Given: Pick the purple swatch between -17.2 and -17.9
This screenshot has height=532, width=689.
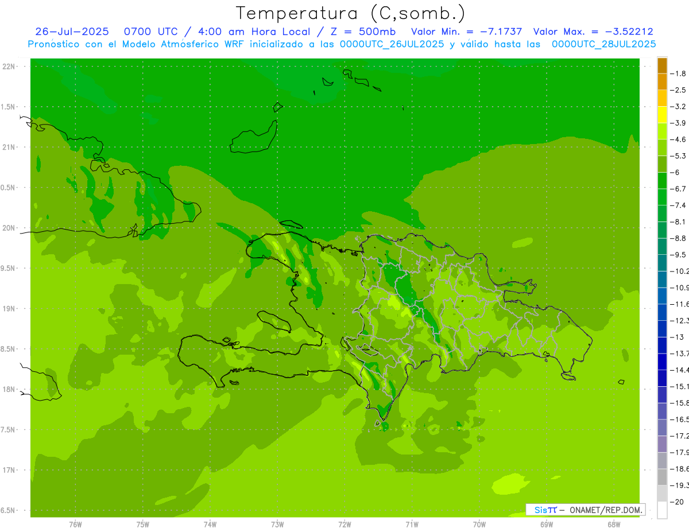Looking at the screenshot, I should (x=662, y=444).
